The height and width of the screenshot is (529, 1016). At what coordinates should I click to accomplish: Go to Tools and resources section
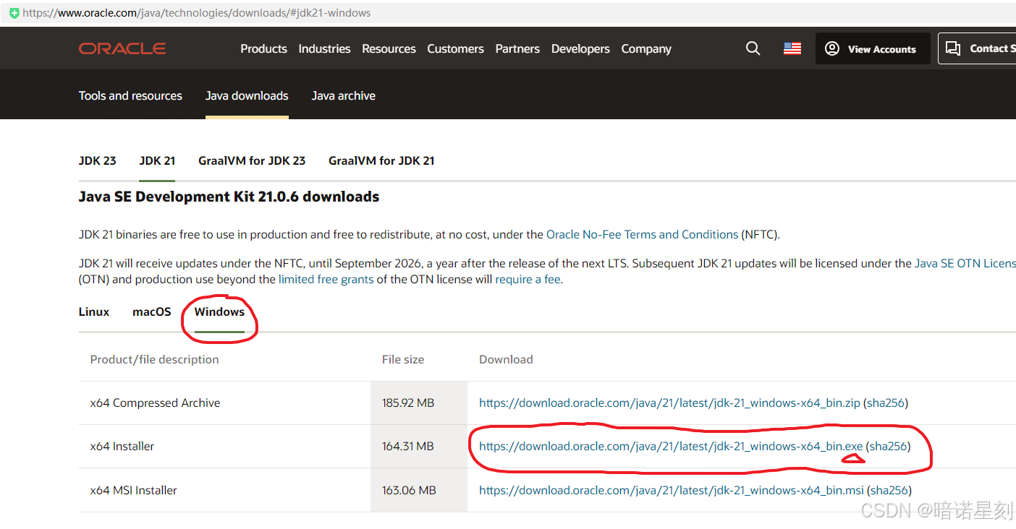(130, 95)
